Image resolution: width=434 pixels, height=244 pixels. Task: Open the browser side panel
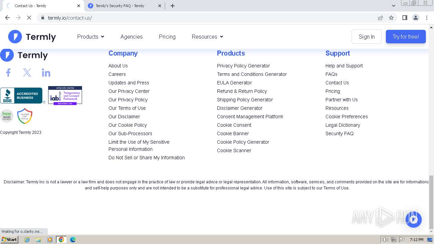[405, 18]
